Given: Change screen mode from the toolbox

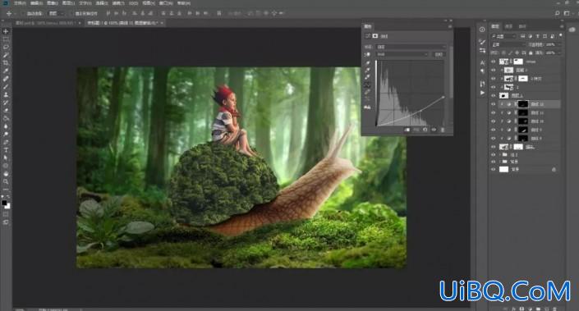Looking at the screenshot, I should [6, 222].
